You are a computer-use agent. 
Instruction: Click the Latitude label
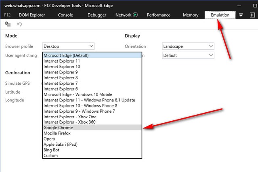point(13,92)
